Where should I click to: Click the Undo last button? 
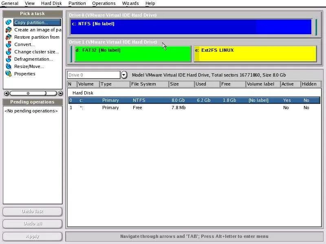click(32, 211)
